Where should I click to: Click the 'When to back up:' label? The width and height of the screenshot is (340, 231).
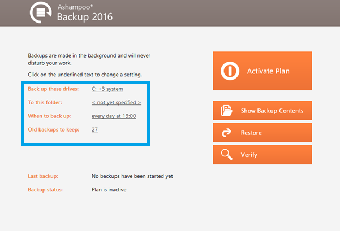click(49, 116)
